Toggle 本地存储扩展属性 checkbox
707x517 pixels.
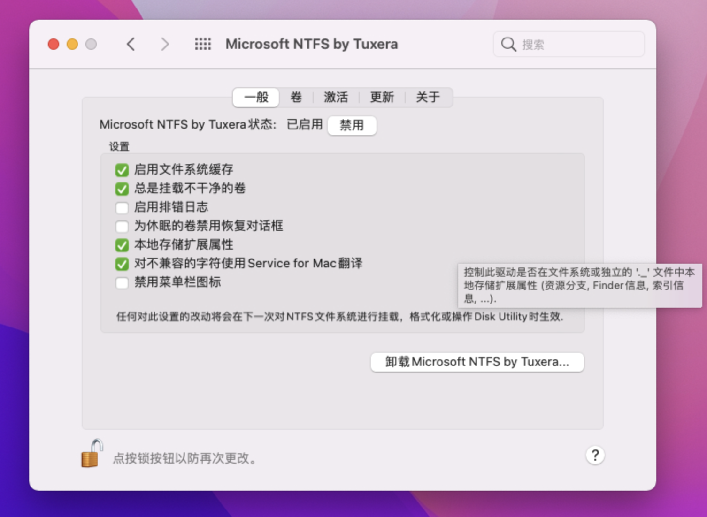click(122, 245)
